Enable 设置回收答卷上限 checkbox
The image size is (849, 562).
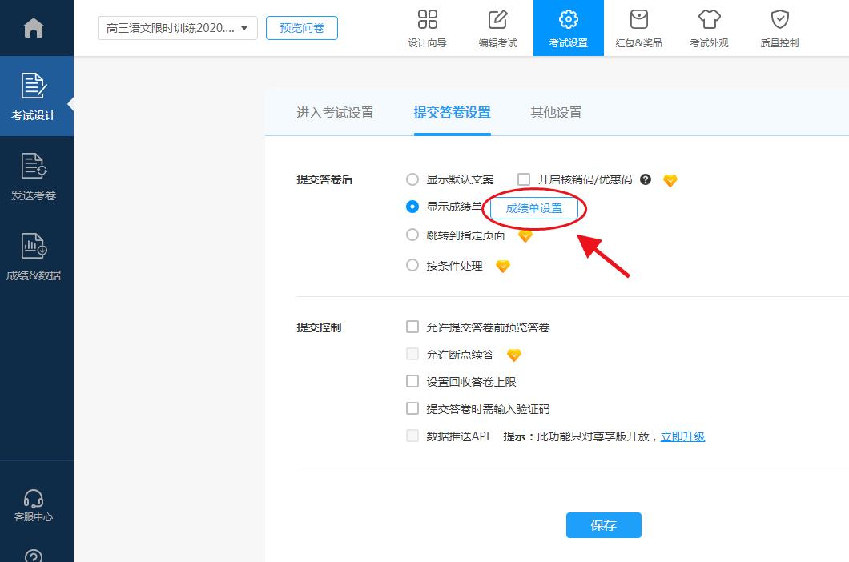click(x=412, y=381)
